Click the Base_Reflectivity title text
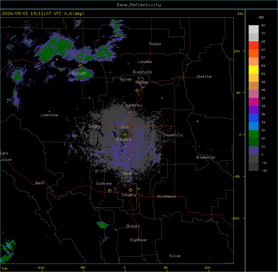 pos(139,5)
